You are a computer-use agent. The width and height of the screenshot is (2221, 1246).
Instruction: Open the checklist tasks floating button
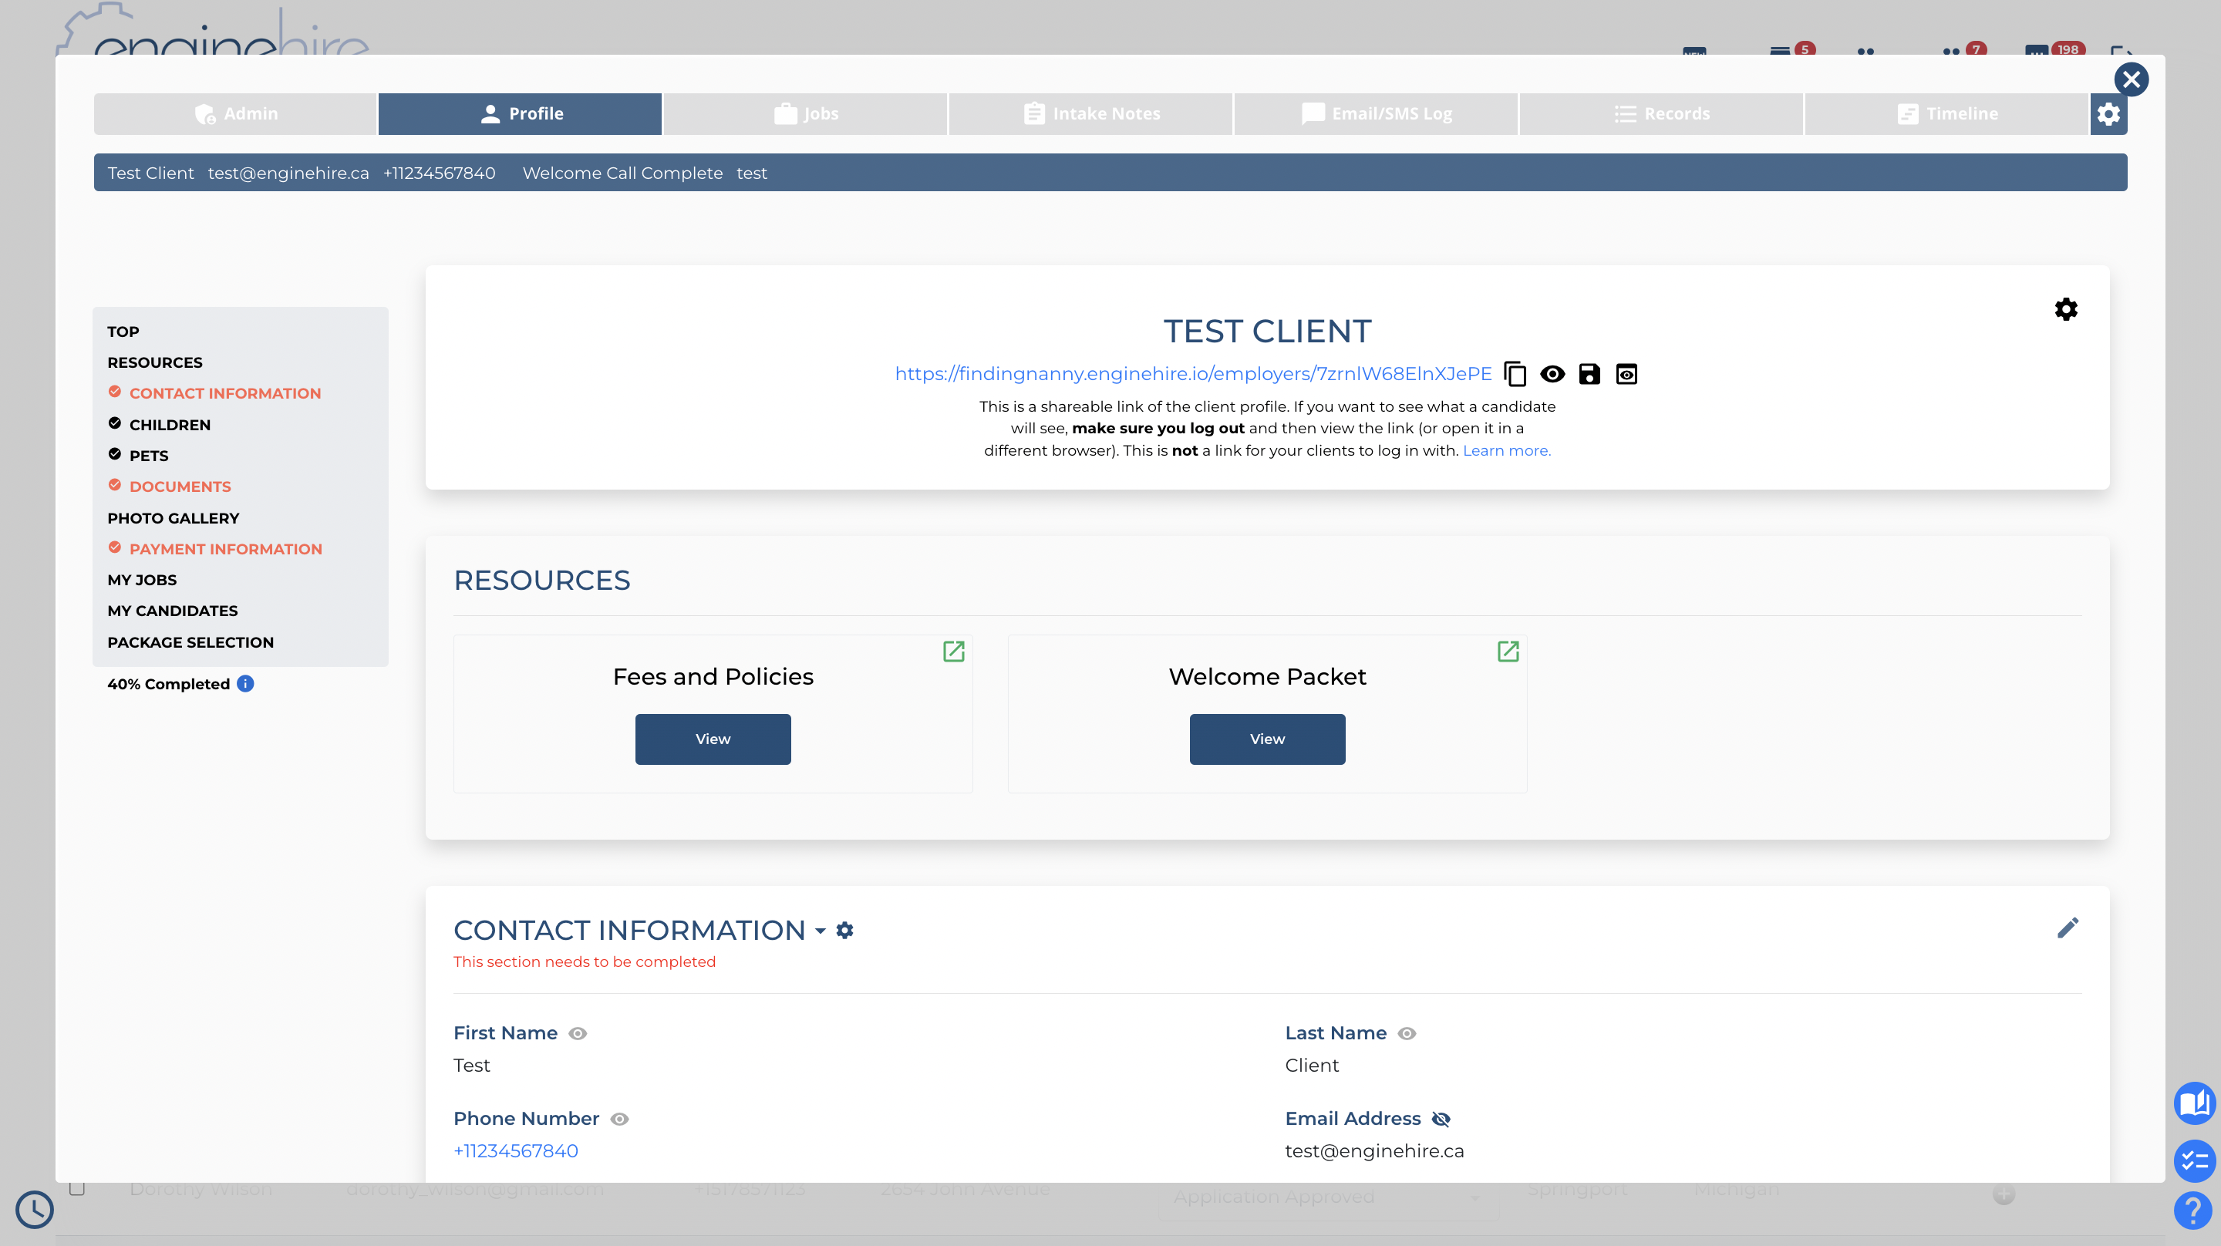[2193, 1160]
